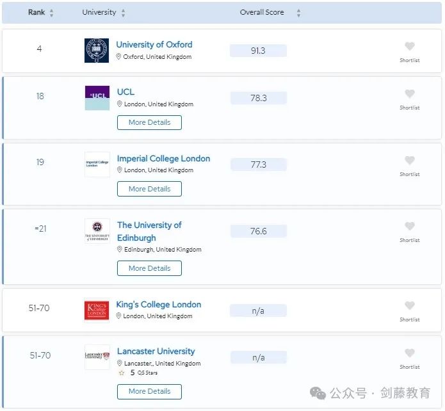Click Shortlist label in UCL row
The image size is (445, 411).
[410, 108]
